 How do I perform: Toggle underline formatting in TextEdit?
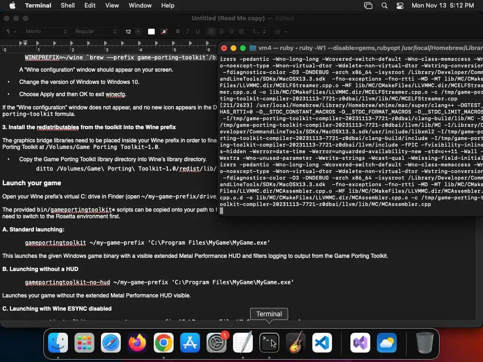[198, 32]
